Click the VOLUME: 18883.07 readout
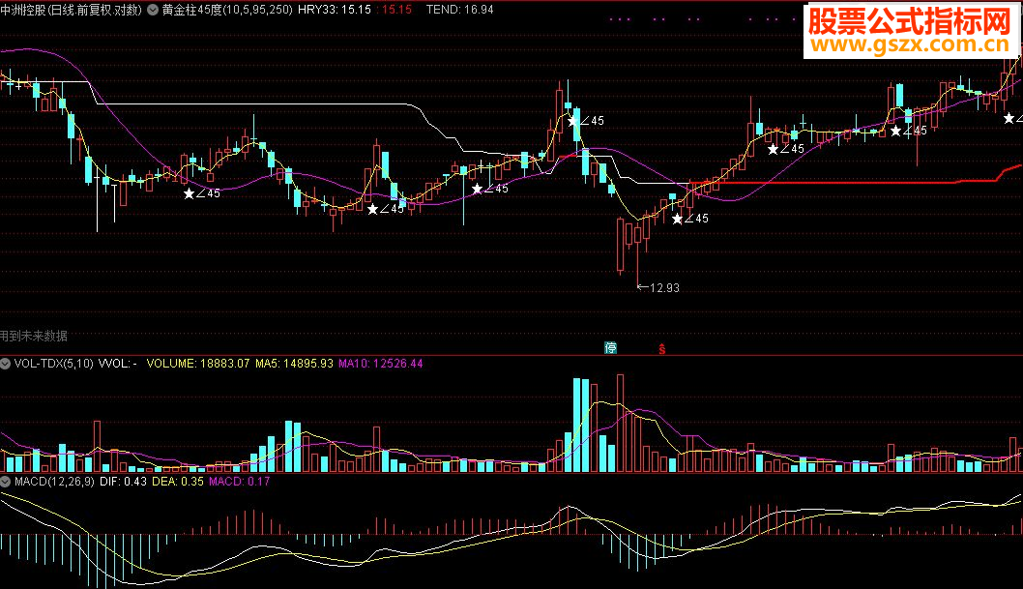The height and width of the screenshot is (589, 1023). (197, 364)
